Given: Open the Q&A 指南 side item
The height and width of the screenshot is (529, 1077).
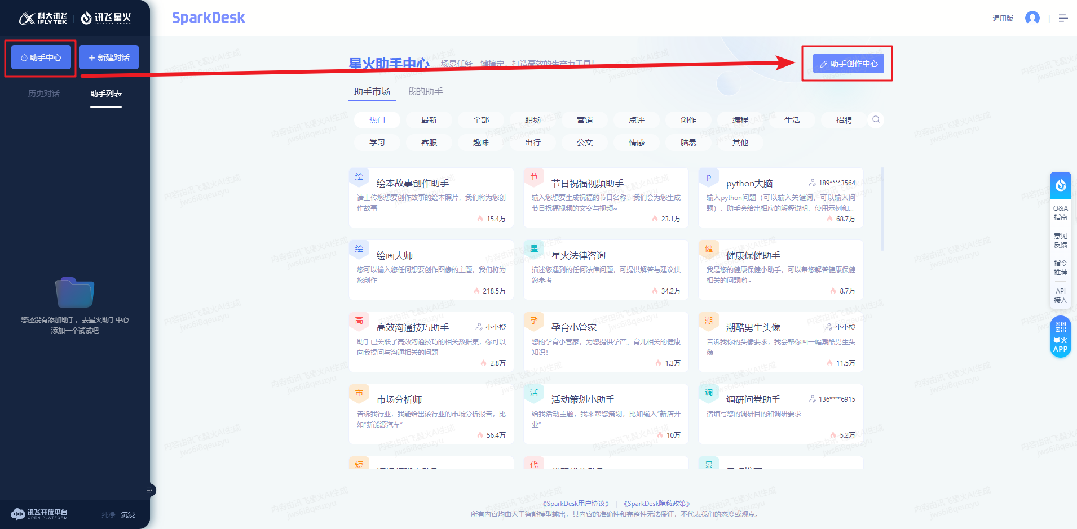Looking at the screenshot, I should [1061, 212].
